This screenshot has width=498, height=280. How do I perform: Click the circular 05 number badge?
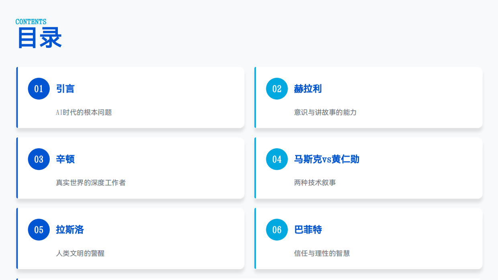(39, 229)
